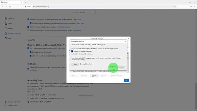Viewport: 197px width, 111px height.
Task: Click Export button in Certificate Manager
Action: [104, 76]
